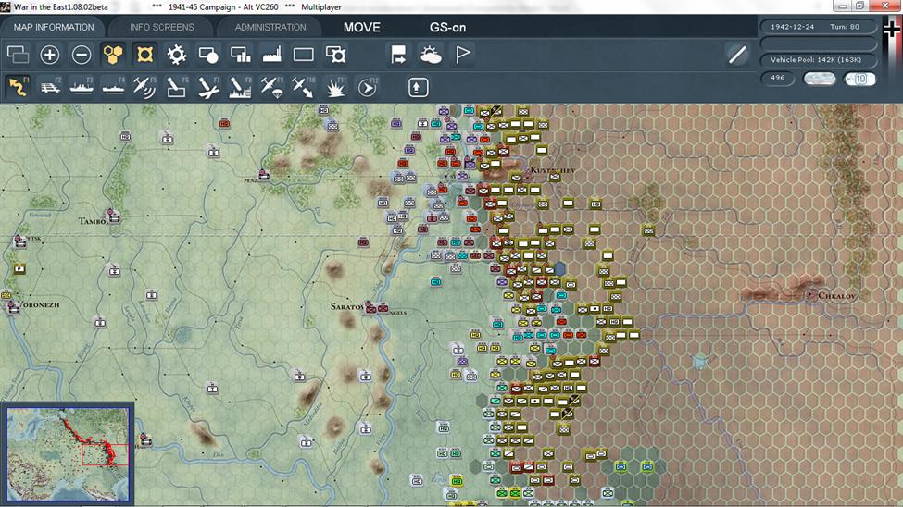The height and width of the screenshot is (507, 903).
Task: Select F4 amphibious transport mode
Action: click(x=113, y=88)
